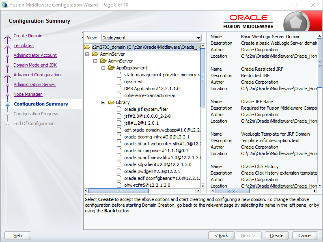Image resolution: width=323 pixels, height=242 pixels.
Task: Select opss-rest in the deployment tree
Action: [134, 82]
